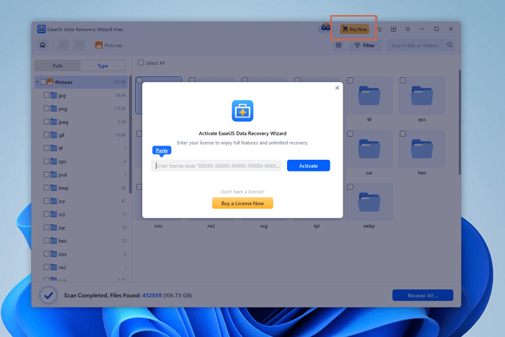Click the Activate button

coord(308,166)
